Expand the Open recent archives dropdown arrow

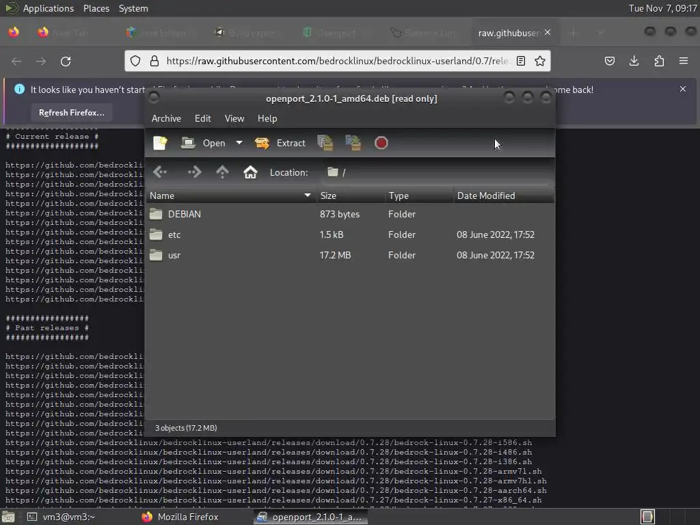click(x=239, y=143)
